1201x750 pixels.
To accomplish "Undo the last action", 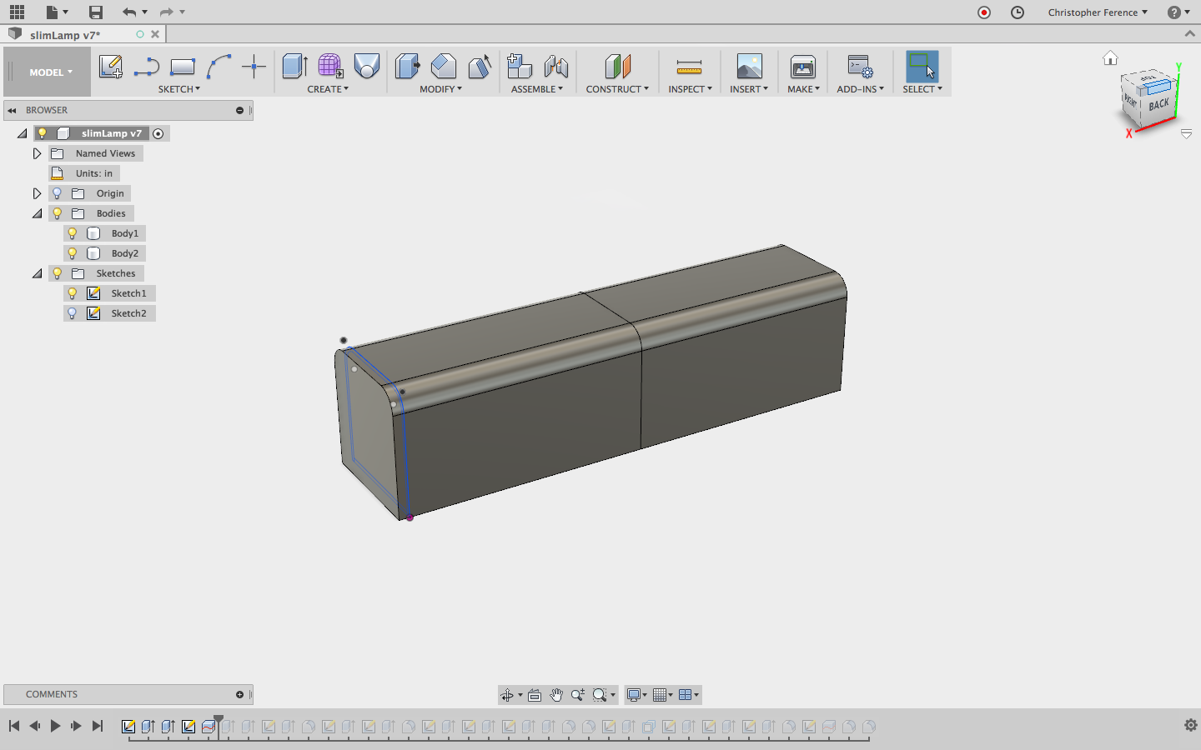I will click(128, 12).
